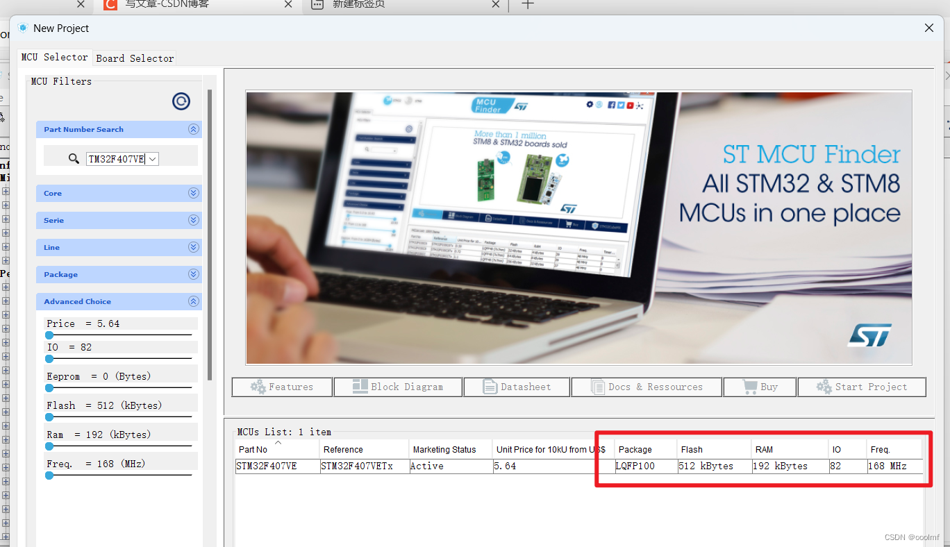Click the Eeprom slider handle
This screenshot has height=547, width=950.
(49, 388)
